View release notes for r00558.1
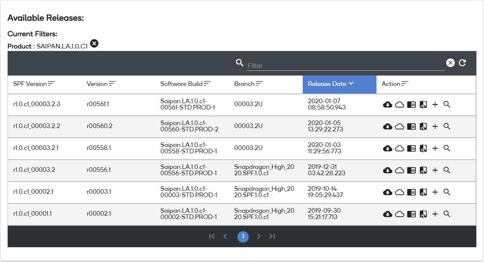This screenshot has width=484, height=262. [x=411, y=148]
